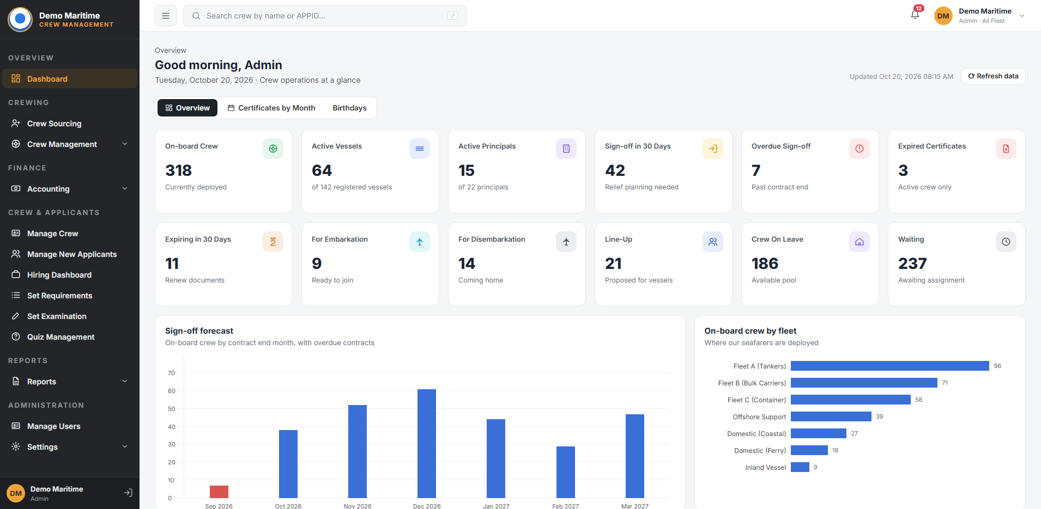Go to Manage Crew
The image size is (1041, 509).
point(70,234)
